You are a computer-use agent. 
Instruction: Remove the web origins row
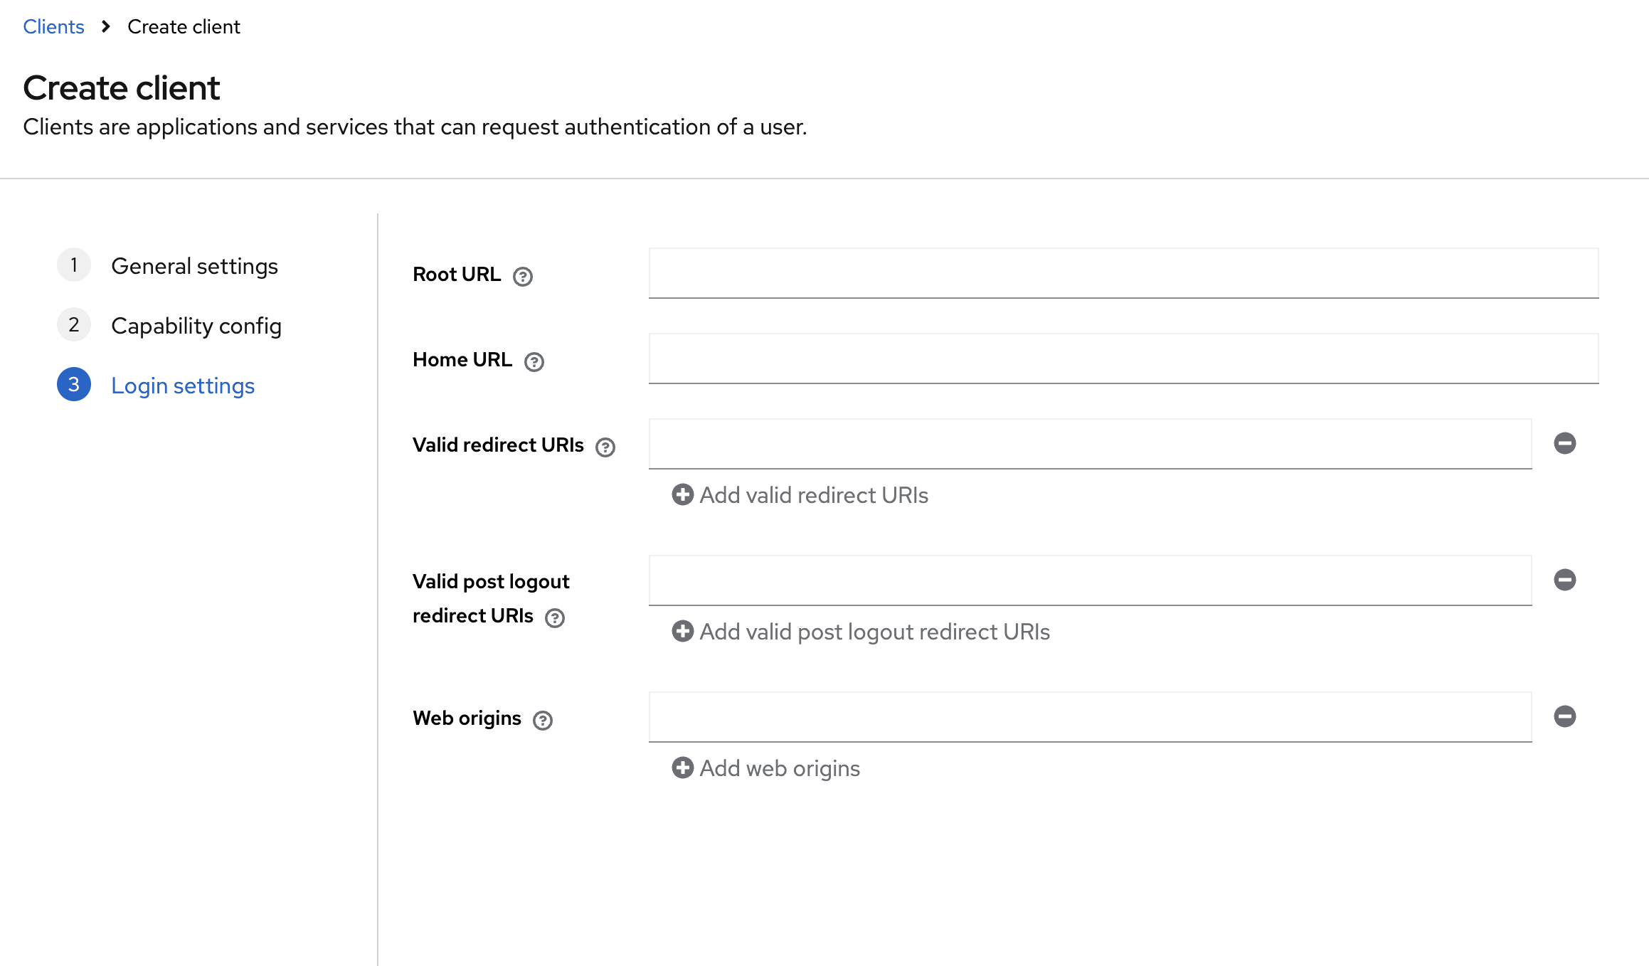[1564, 716]
